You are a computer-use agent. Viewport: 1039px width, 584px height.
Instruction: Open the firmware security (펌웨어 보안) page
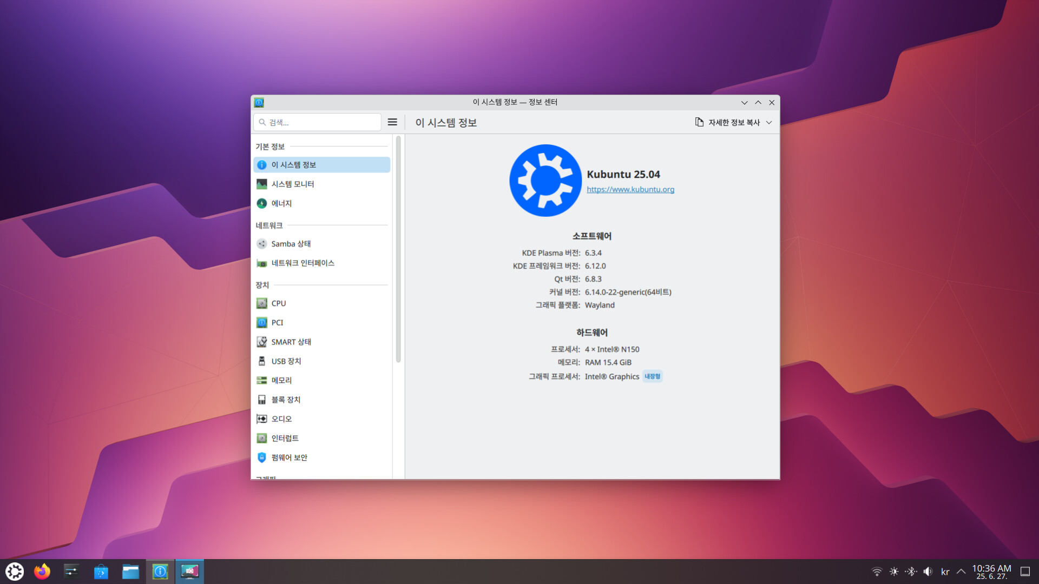[x=289, y=457]
